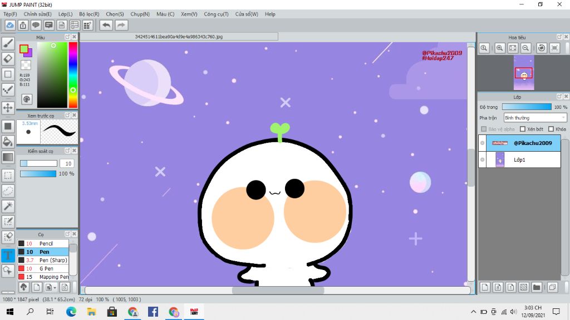Pop out the Lớp layer panel
The width and height of the screenshot is (570, 320).
click(x=559, y=97)
